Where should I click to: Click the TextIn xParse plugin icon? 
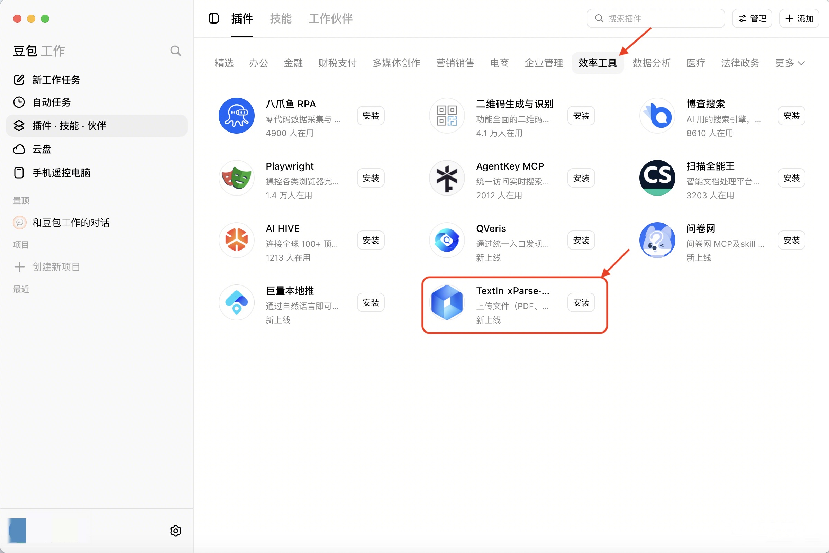point(447,302)
